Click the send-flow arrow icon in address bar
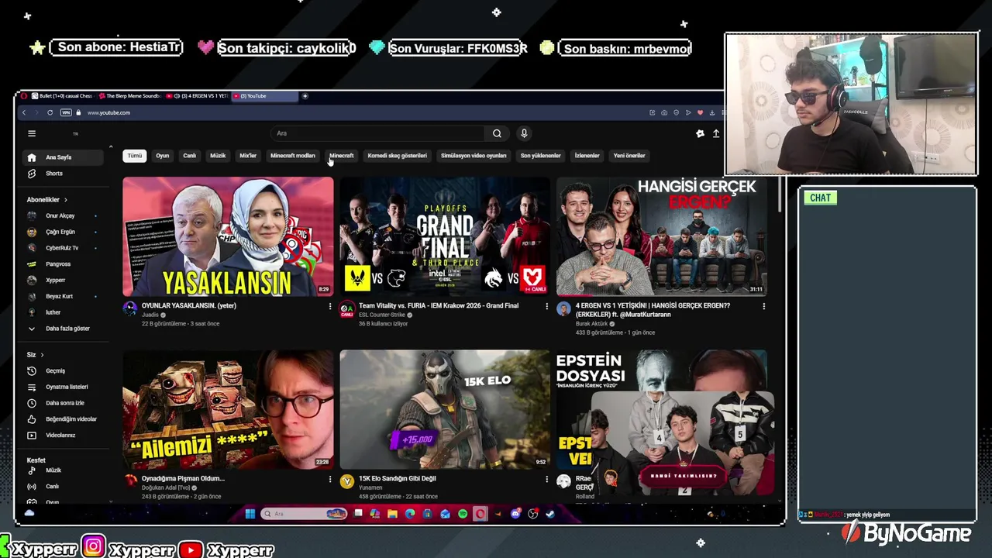The width and height of the screenshot is (992, 558). (688, 112)
